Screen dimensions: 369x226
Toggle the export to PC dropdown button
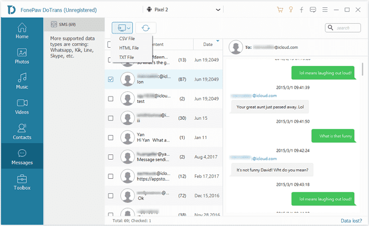[x=122, y=28]
